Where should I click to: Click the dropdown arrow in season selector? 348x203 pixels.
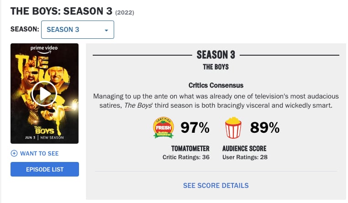tap(106, 30)
